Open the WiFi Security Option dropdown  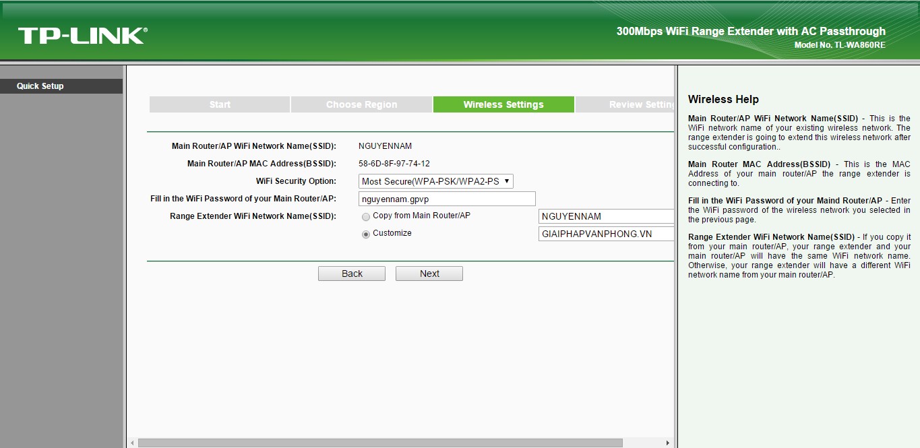pos(436,181)
